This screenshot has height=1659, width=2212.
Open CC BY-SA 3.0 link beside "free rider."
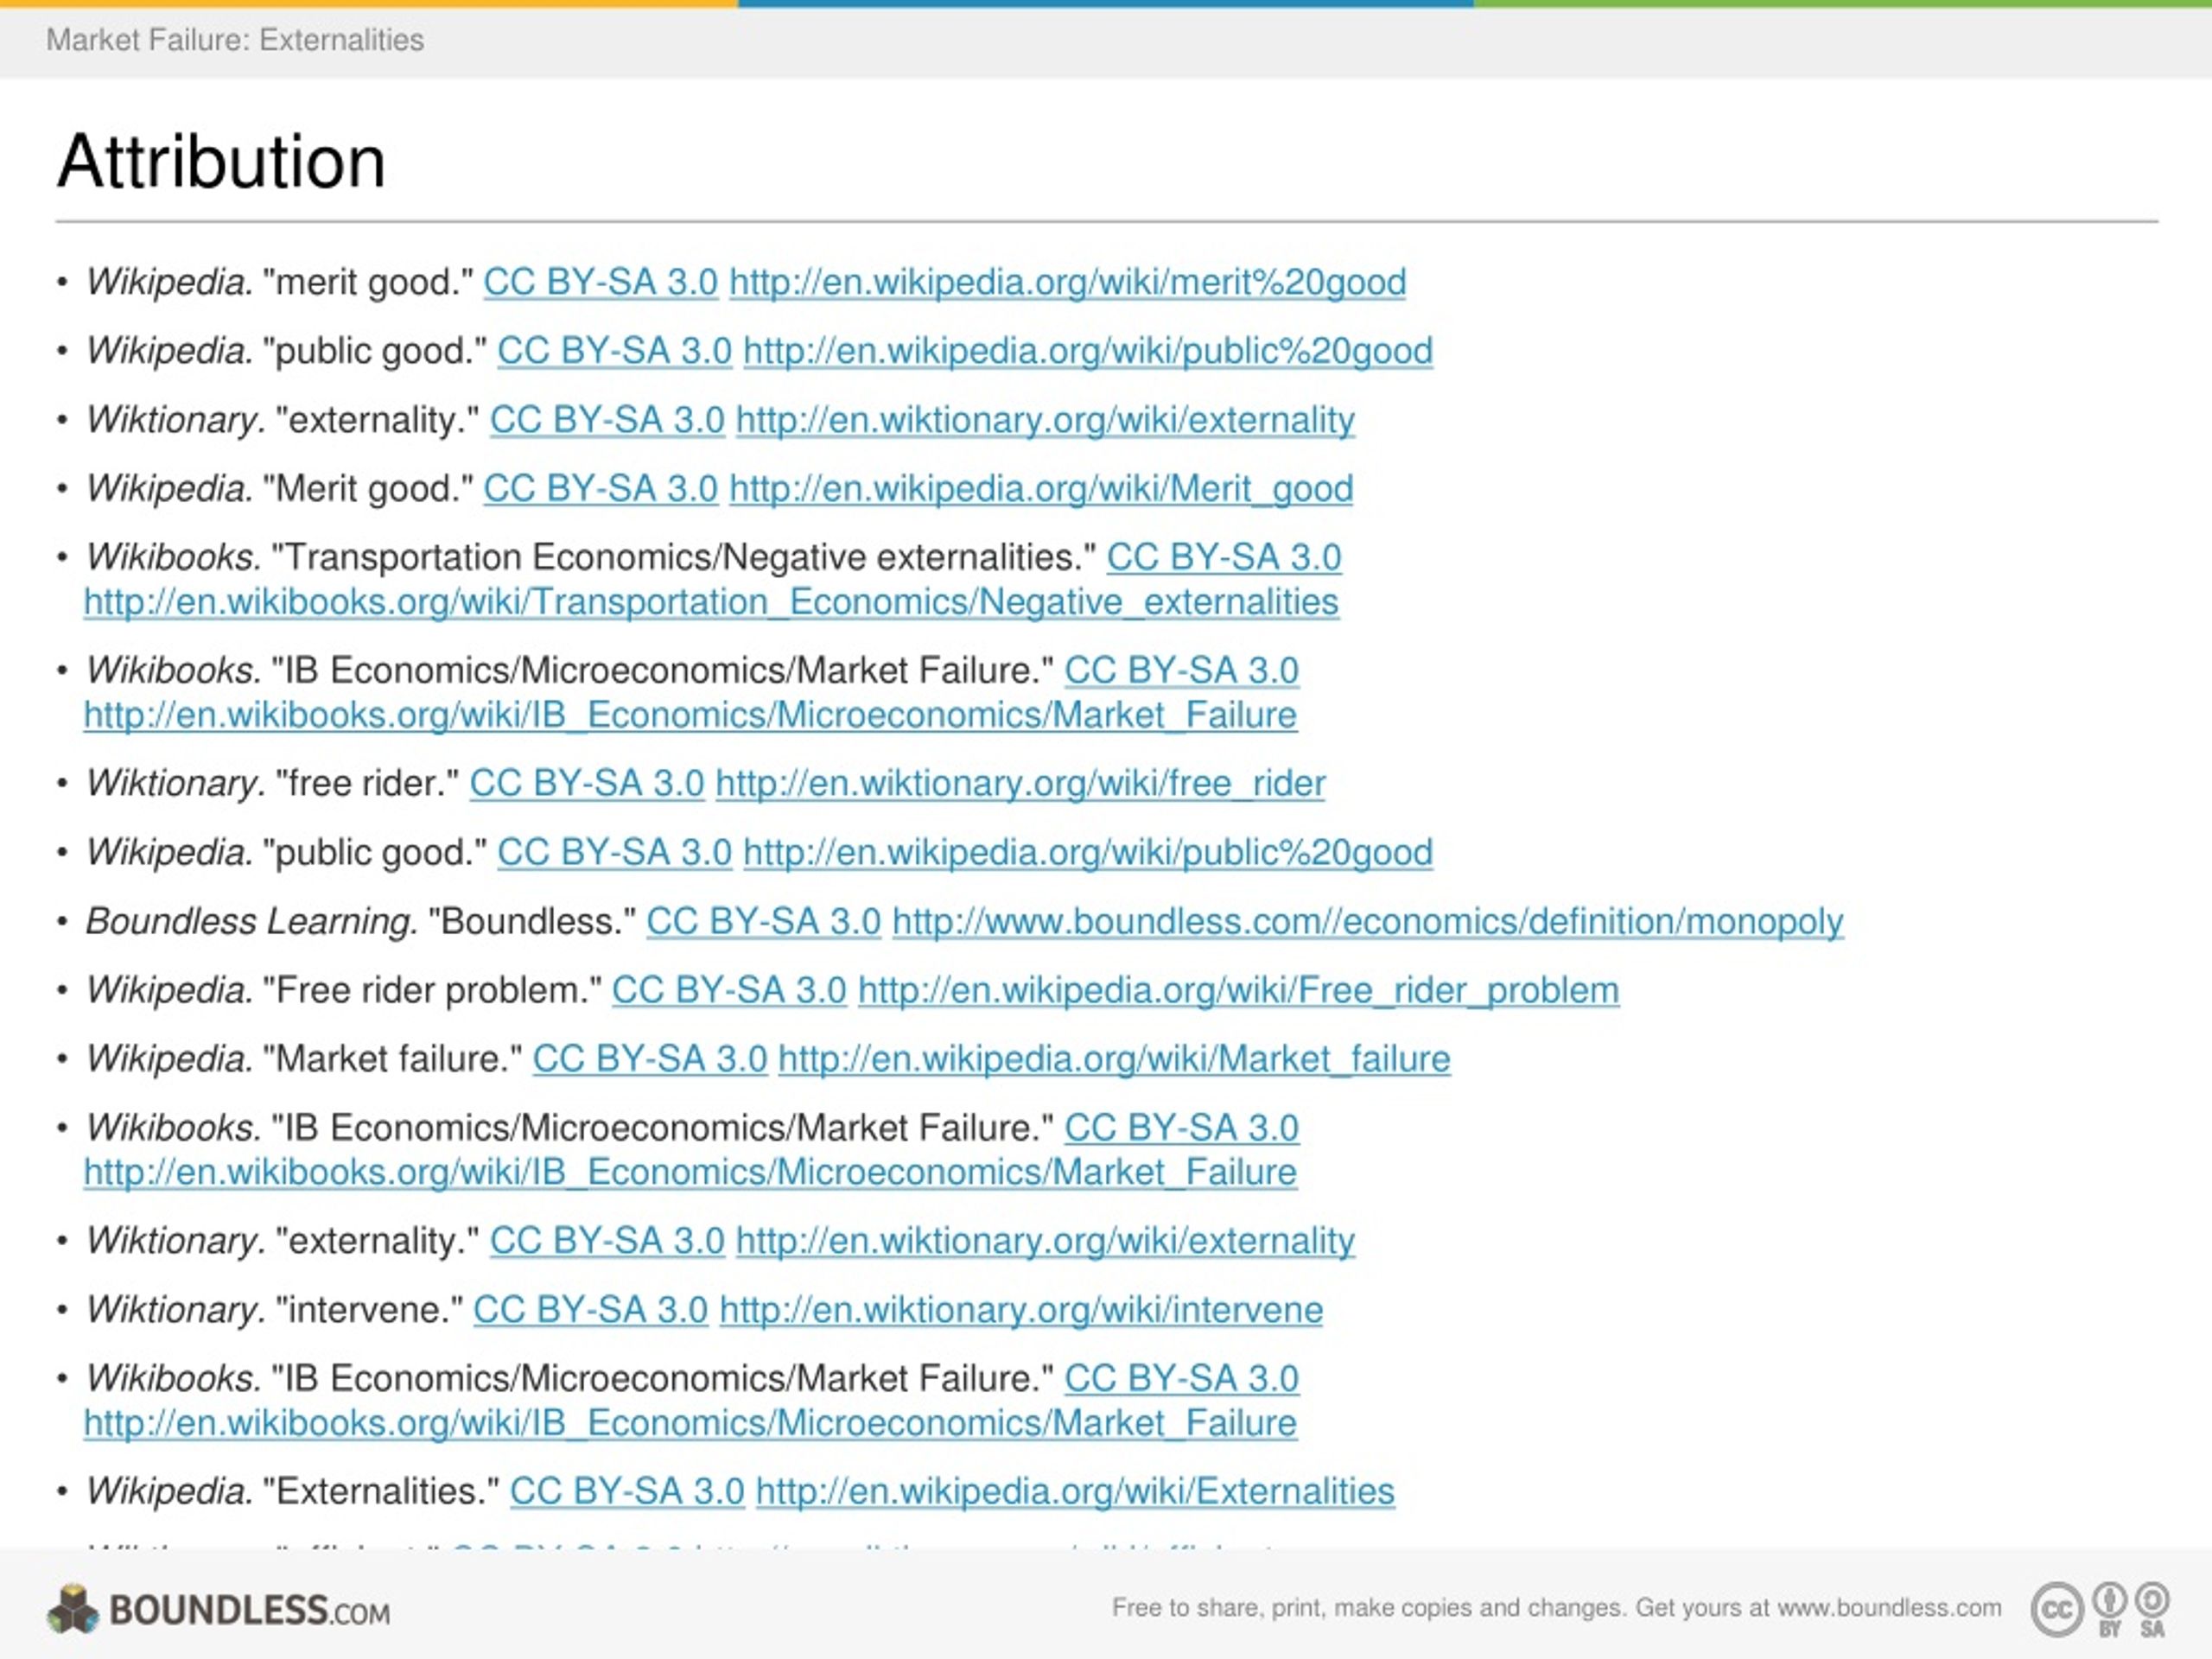click(587, 783)
